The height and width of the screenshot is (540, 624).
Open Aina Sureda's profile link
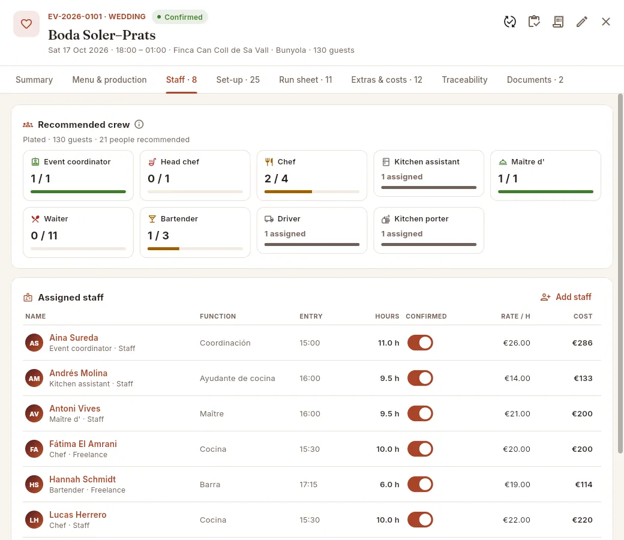tap(74, 337)
